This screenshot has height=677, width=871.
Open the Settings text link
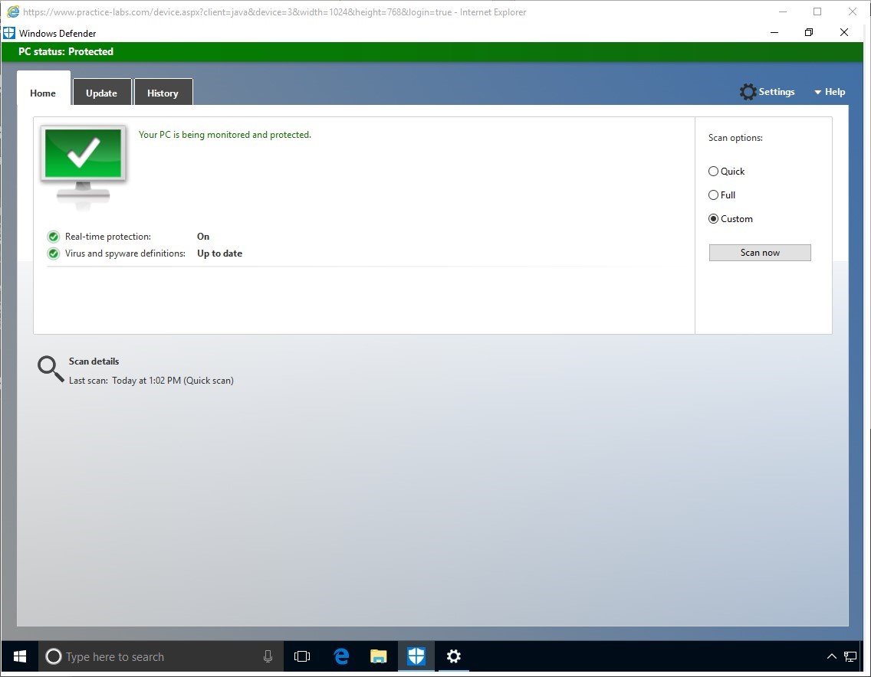coord(777,92)
